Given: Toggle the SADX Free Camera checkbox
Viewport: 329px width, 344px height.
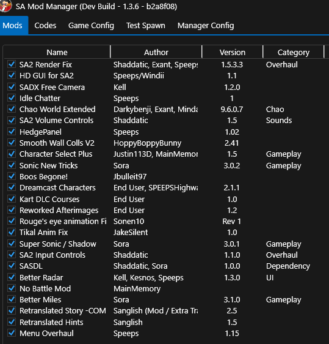Looking at the screenshot, I should click(x=12, y=87).
